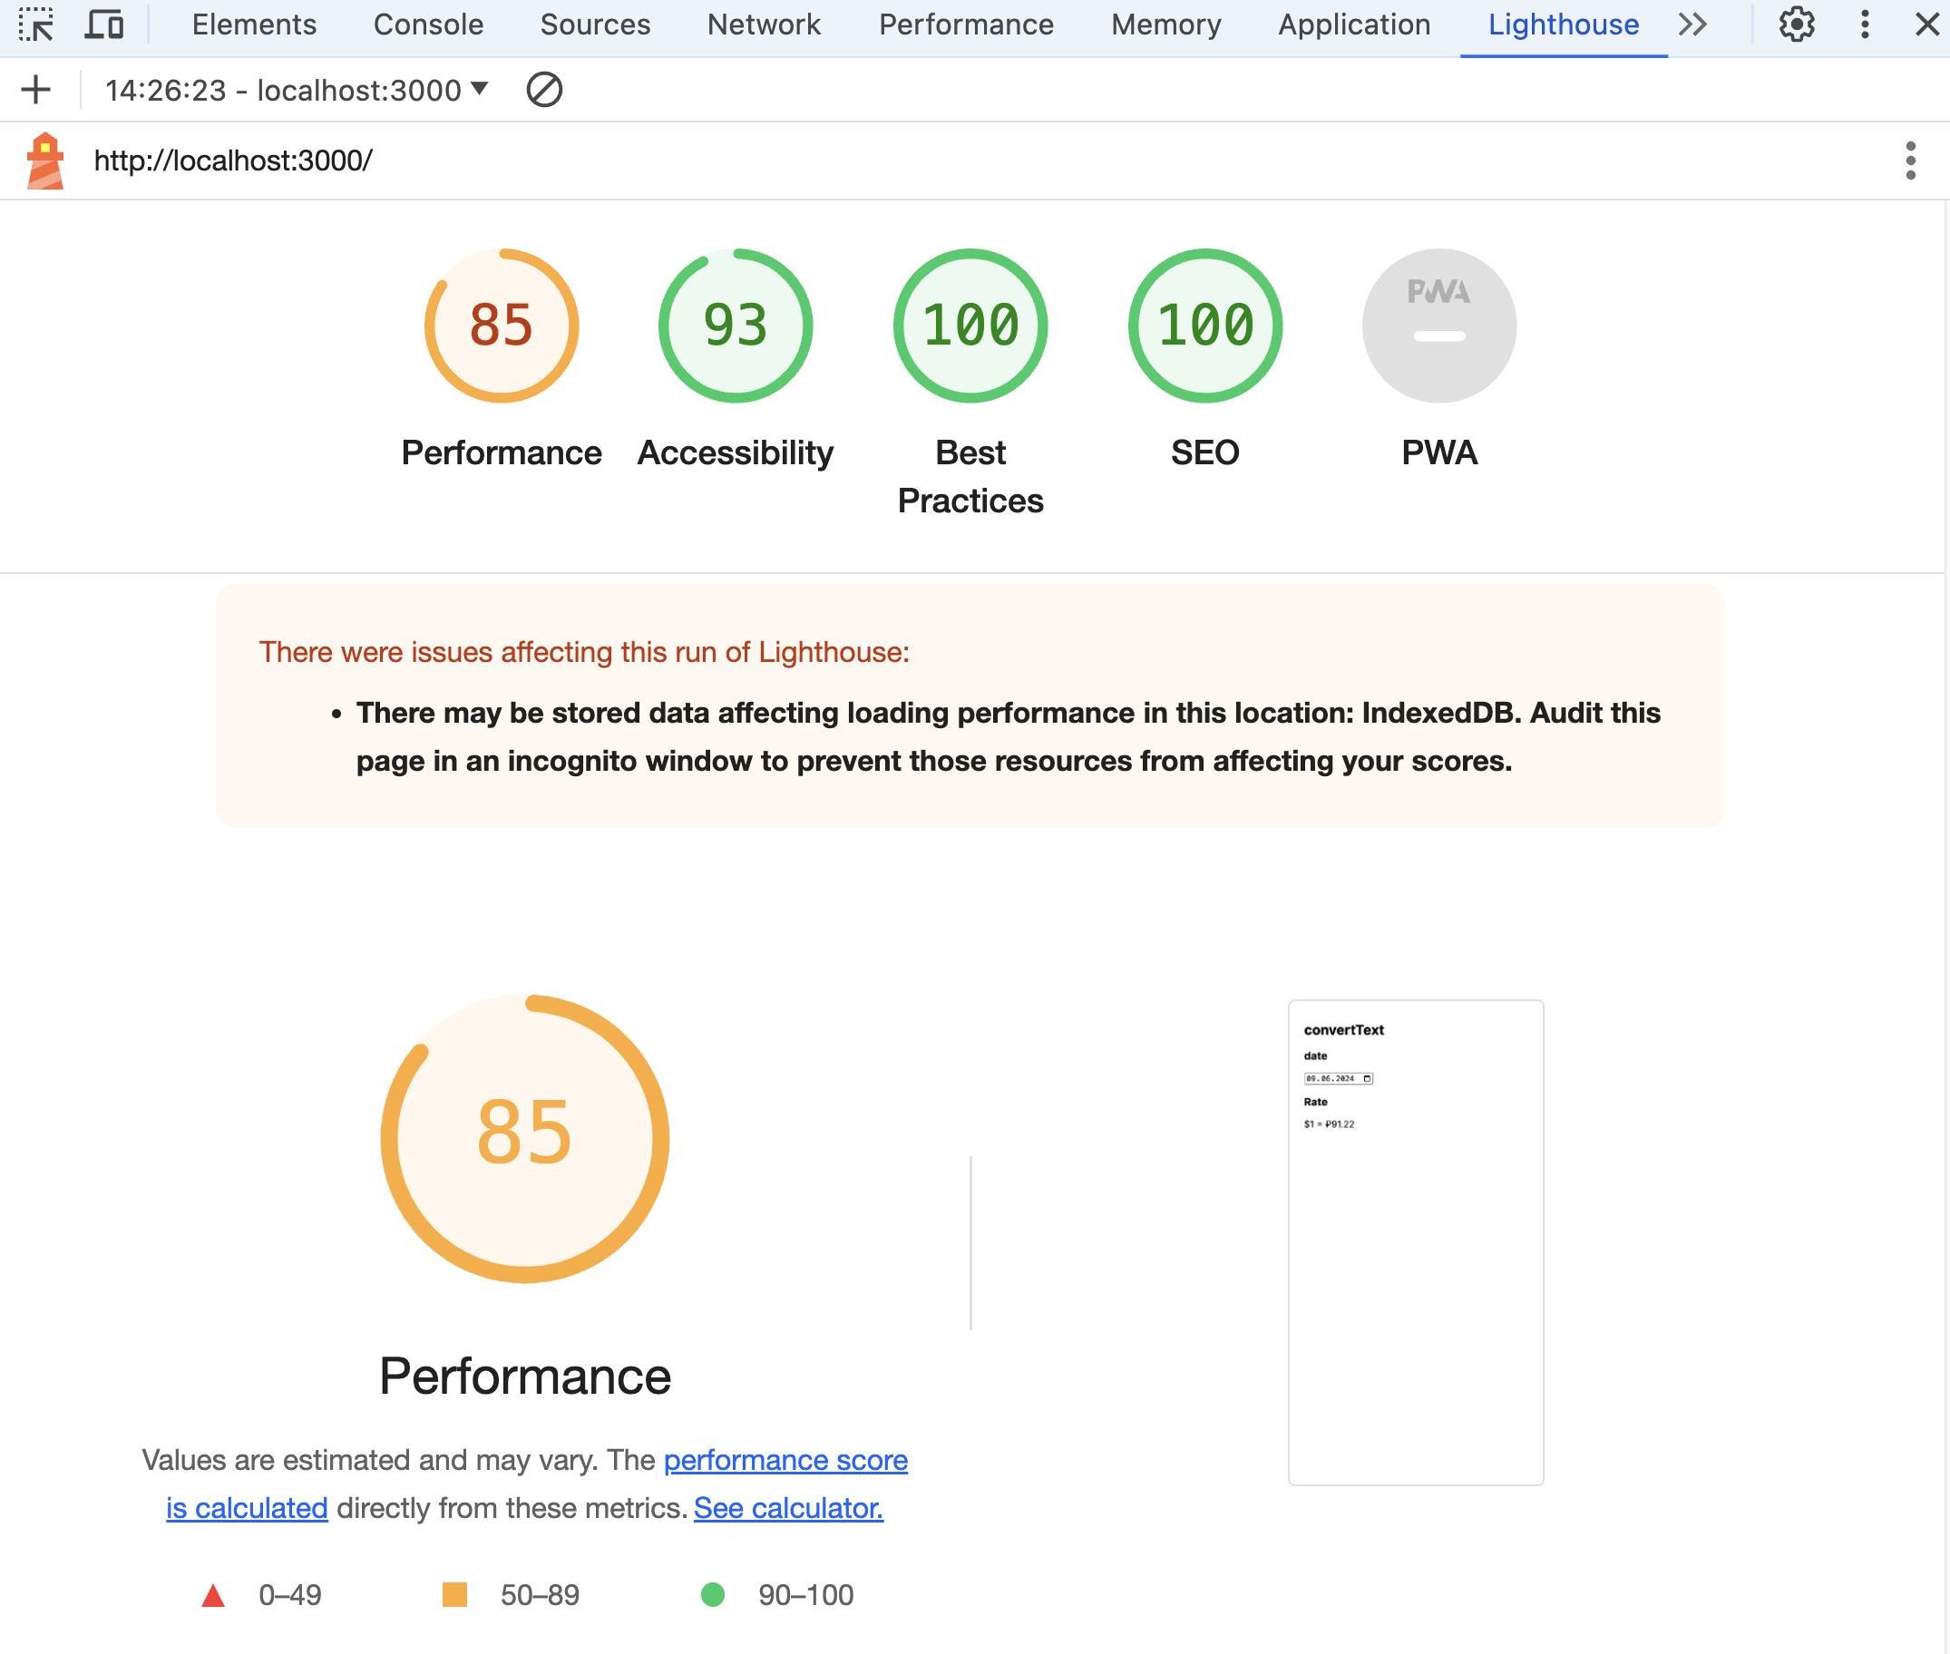Screen dimensions: 1950x1654
Task: Toggle the device toolbar icon
Action: 103,24
